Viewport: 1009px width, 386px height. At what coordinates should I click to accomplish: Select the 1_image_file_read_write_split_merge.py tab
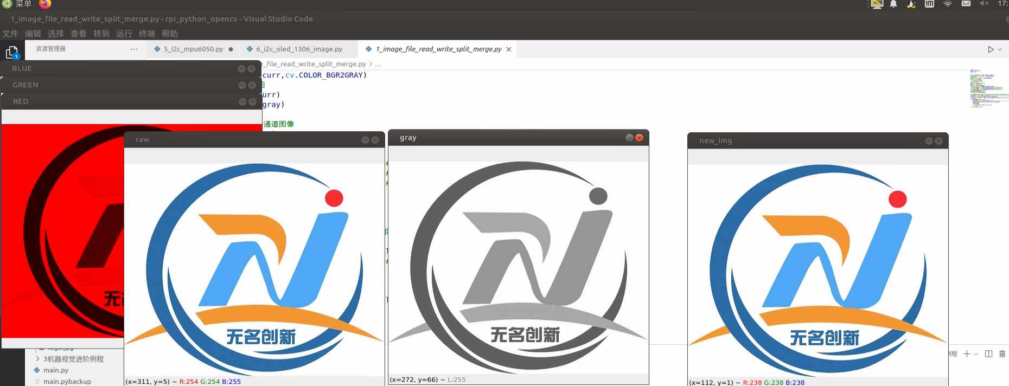[438, 49]
